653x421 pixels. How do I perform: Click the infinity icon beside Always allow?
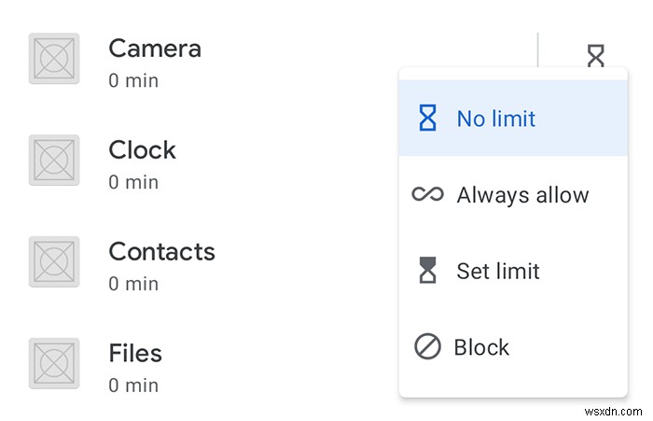coord(427,195)
